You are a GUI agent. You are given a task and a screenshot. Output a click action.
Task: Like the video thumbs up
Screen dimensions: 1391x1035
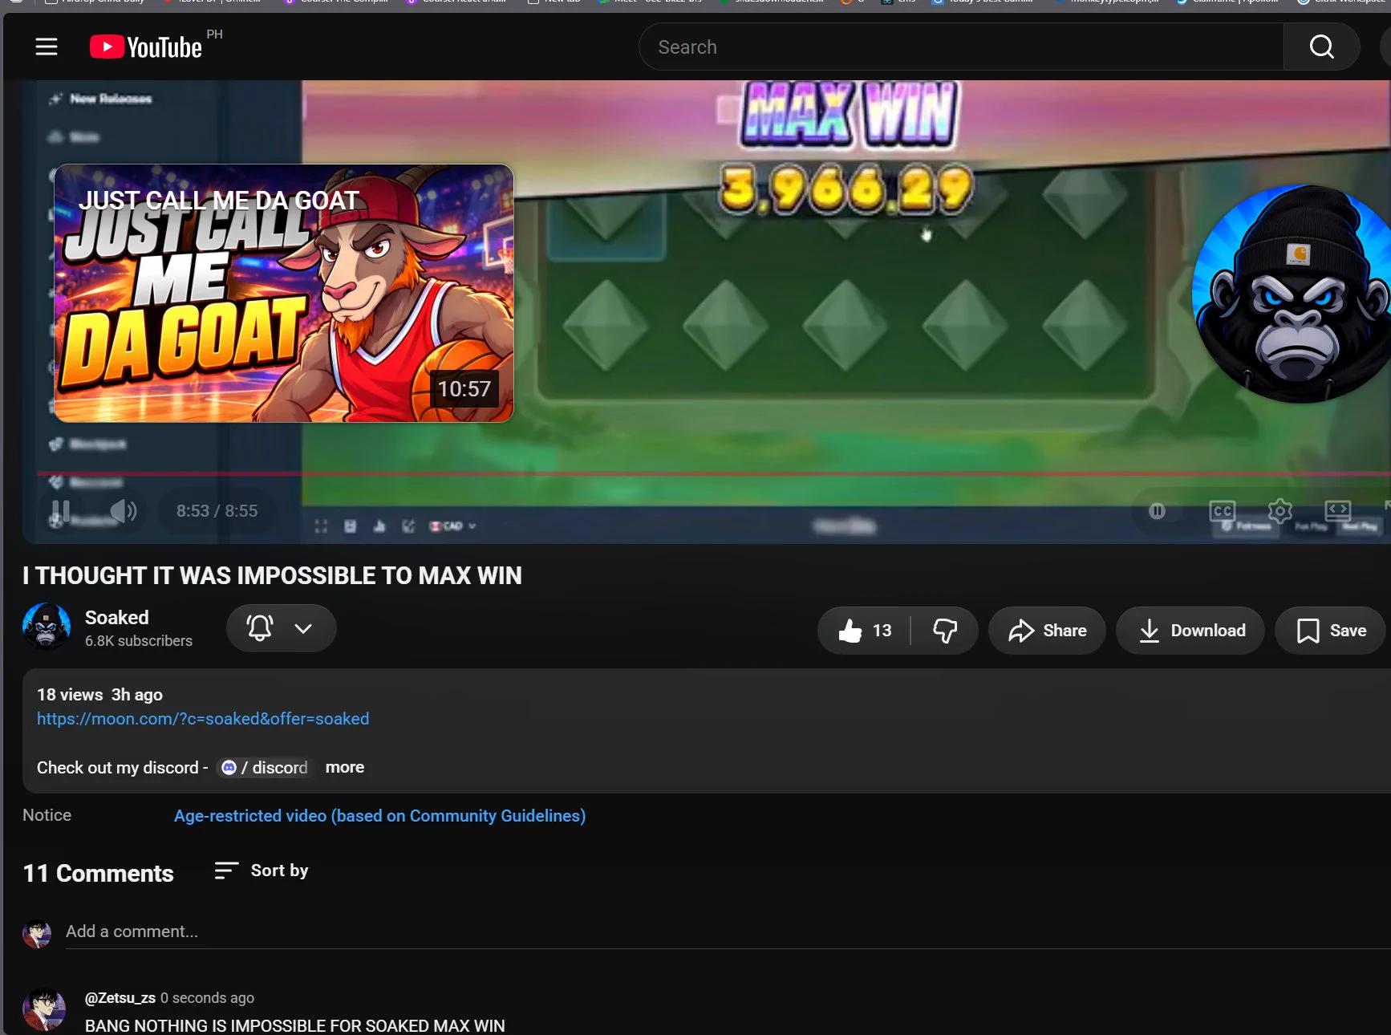(864, 631)
